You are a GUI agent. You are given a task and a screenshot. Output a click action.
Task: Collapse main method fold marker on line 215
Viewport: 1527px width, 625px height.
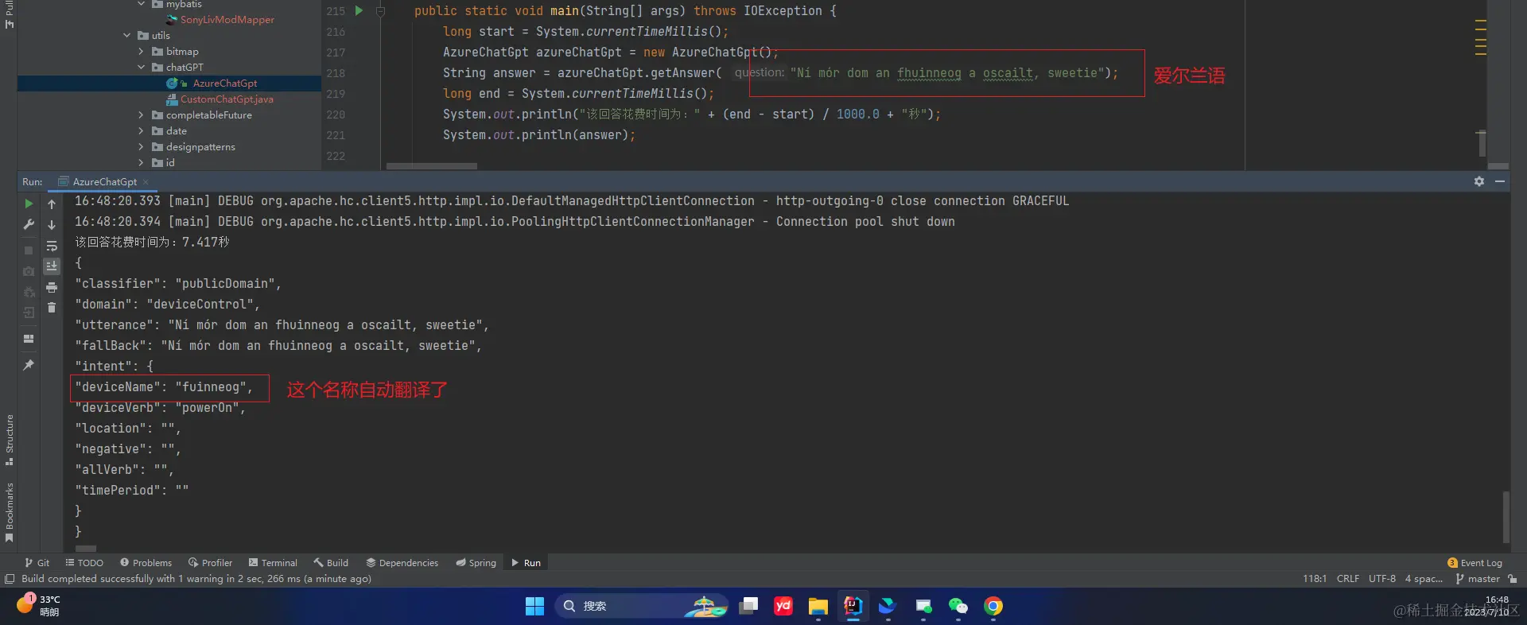point(380,11)
